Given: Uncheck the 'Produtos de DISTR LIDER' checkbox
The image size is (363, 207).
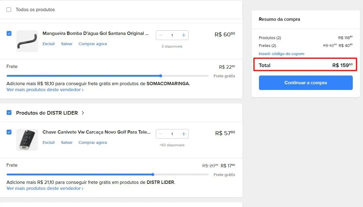Looking at the screenshot, I should 9,113.
